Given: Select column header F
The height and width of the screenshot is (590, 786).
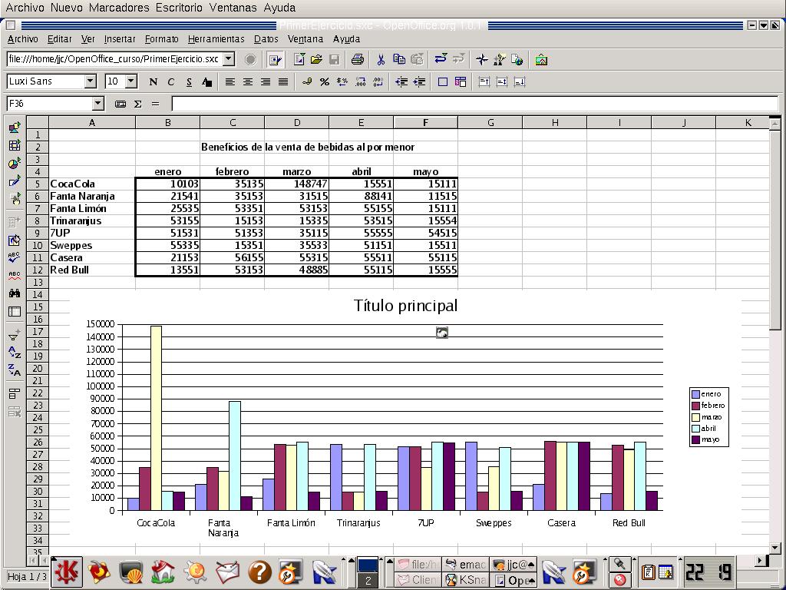Looking at the screenshot, I should pos(425,122).
